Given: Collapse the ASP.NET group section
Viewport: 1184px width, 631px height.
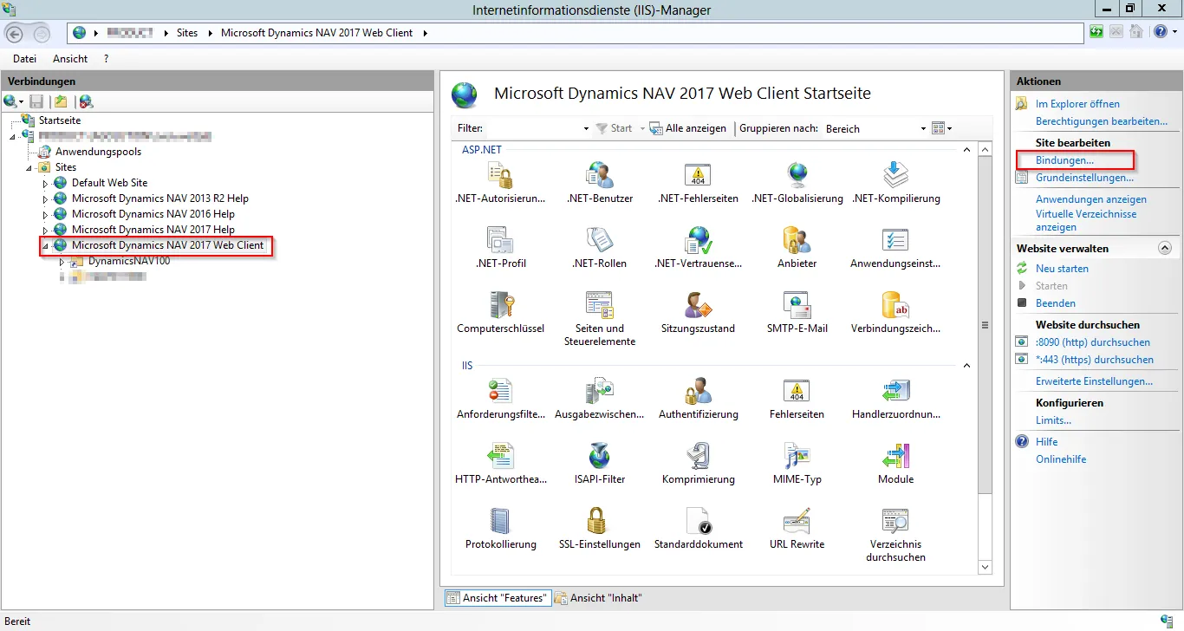Looking at the screenshot, I should [x=967, y=150].
